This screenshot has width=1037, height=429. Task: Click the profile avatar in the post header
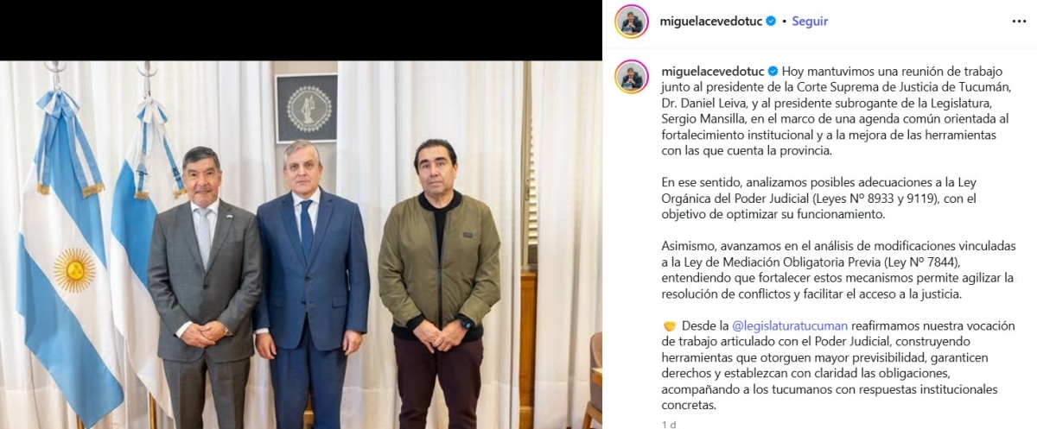632,22
